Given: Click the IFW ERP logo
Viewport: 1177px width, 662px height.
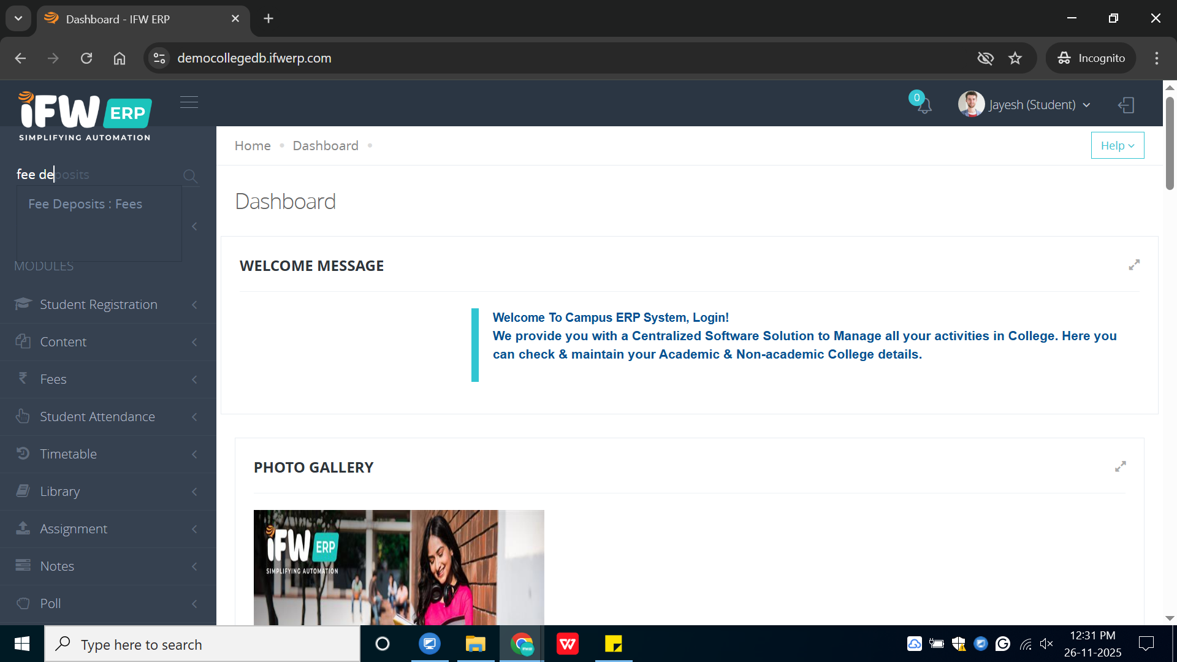Looking at the screenshot, I should pyautogui.click(x=85, y=116).
